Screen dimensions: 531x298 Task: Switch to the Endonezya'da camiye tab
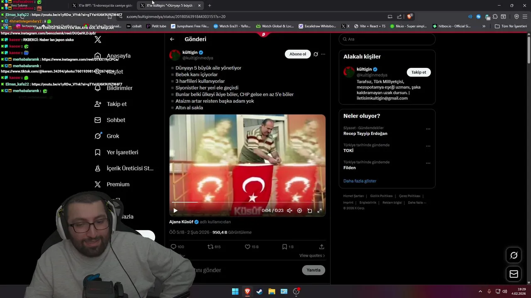tap(102, 5)
